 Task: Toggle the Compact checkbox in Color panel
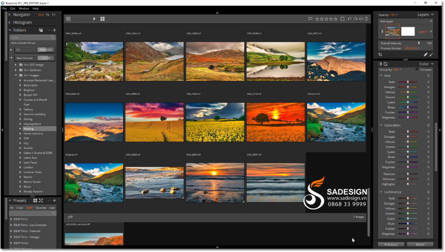[x=417, y=69]
